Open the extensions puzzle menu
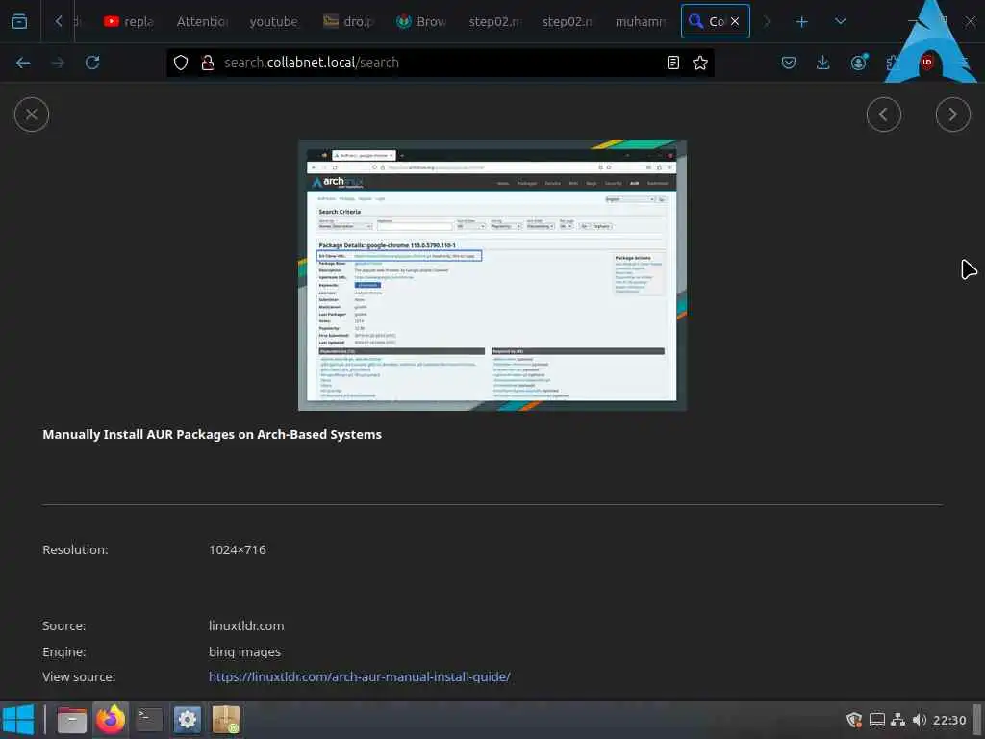 pyautogui.click(x=892, y=63)
